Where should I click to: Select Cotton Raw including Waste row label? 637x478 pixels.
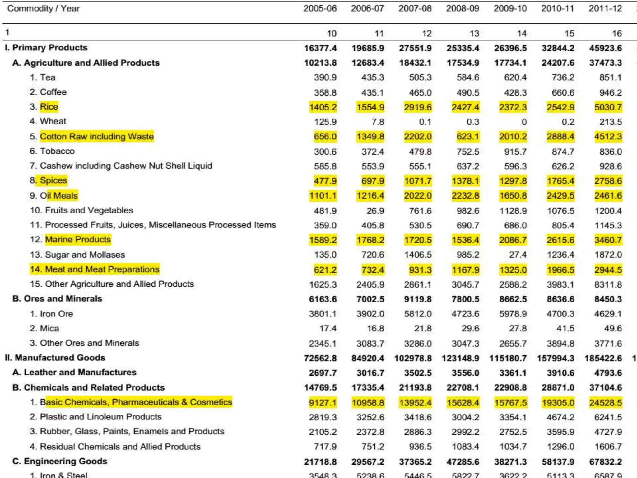pyautogui.click(x=97, y=136)
